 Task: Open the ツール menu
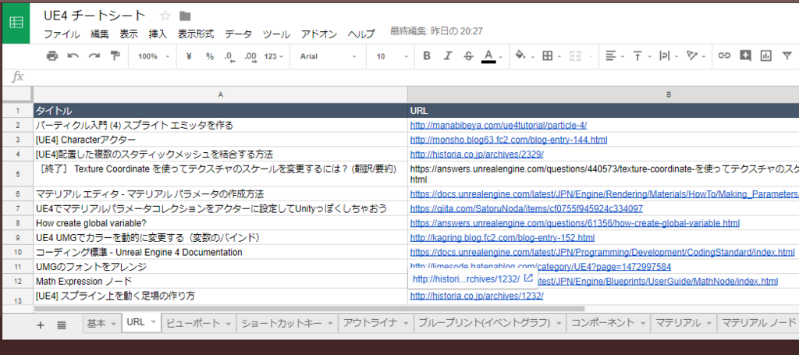[x=277, y=34]
